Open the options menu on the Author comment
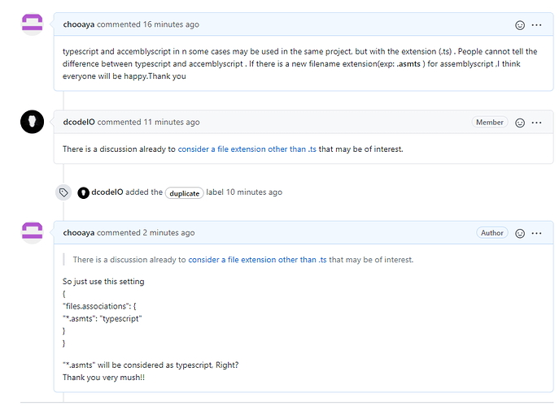Screen dimensions: 559x406 [536, 232]
